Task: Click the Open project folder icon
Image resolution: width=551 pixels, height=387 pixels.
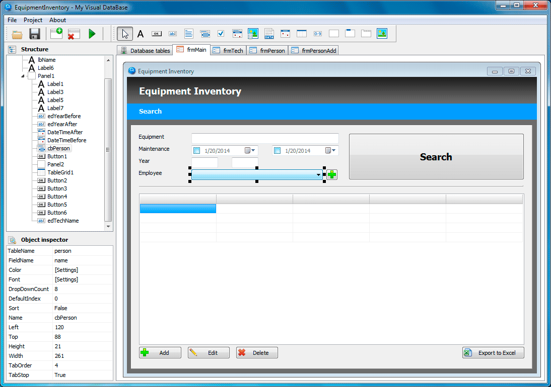Action: click(17, 34)
